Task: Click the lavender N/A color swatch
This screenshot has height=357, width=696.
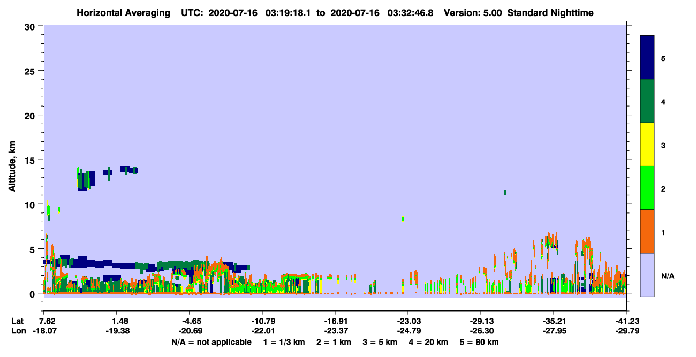Action: click(x=647, y=274)
